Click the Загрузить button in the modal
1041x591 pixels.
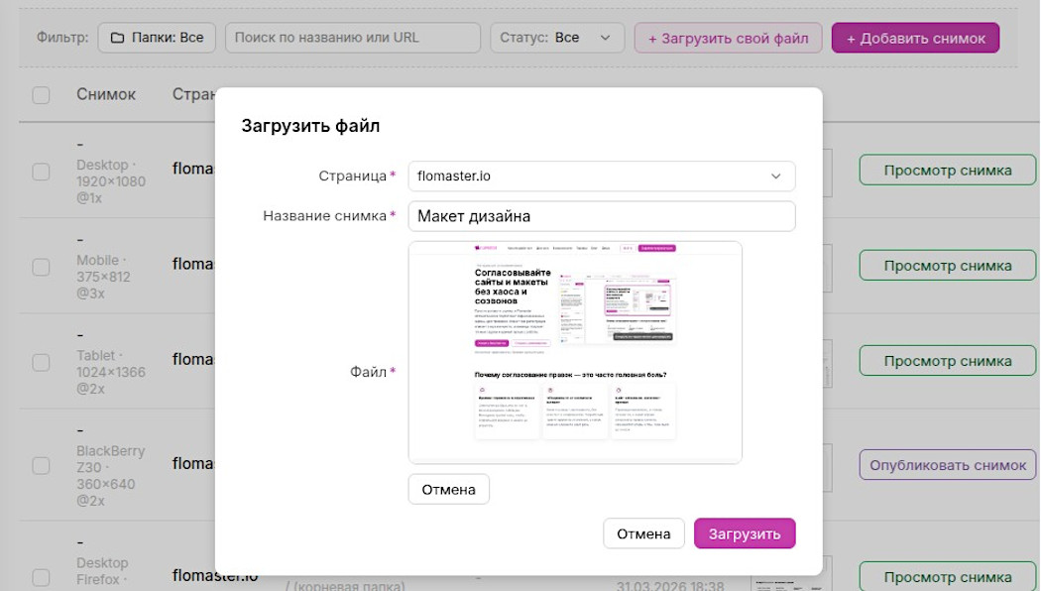(x=746, y=532)
